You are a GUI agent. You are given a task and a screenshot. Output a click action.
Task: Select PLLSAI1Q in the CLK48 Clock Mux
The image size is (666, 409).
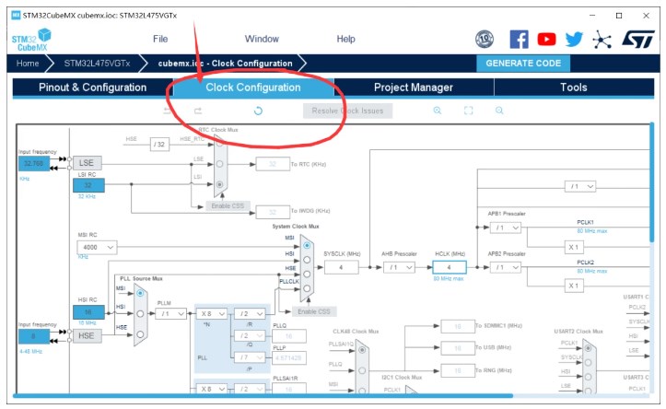[362, 350]
